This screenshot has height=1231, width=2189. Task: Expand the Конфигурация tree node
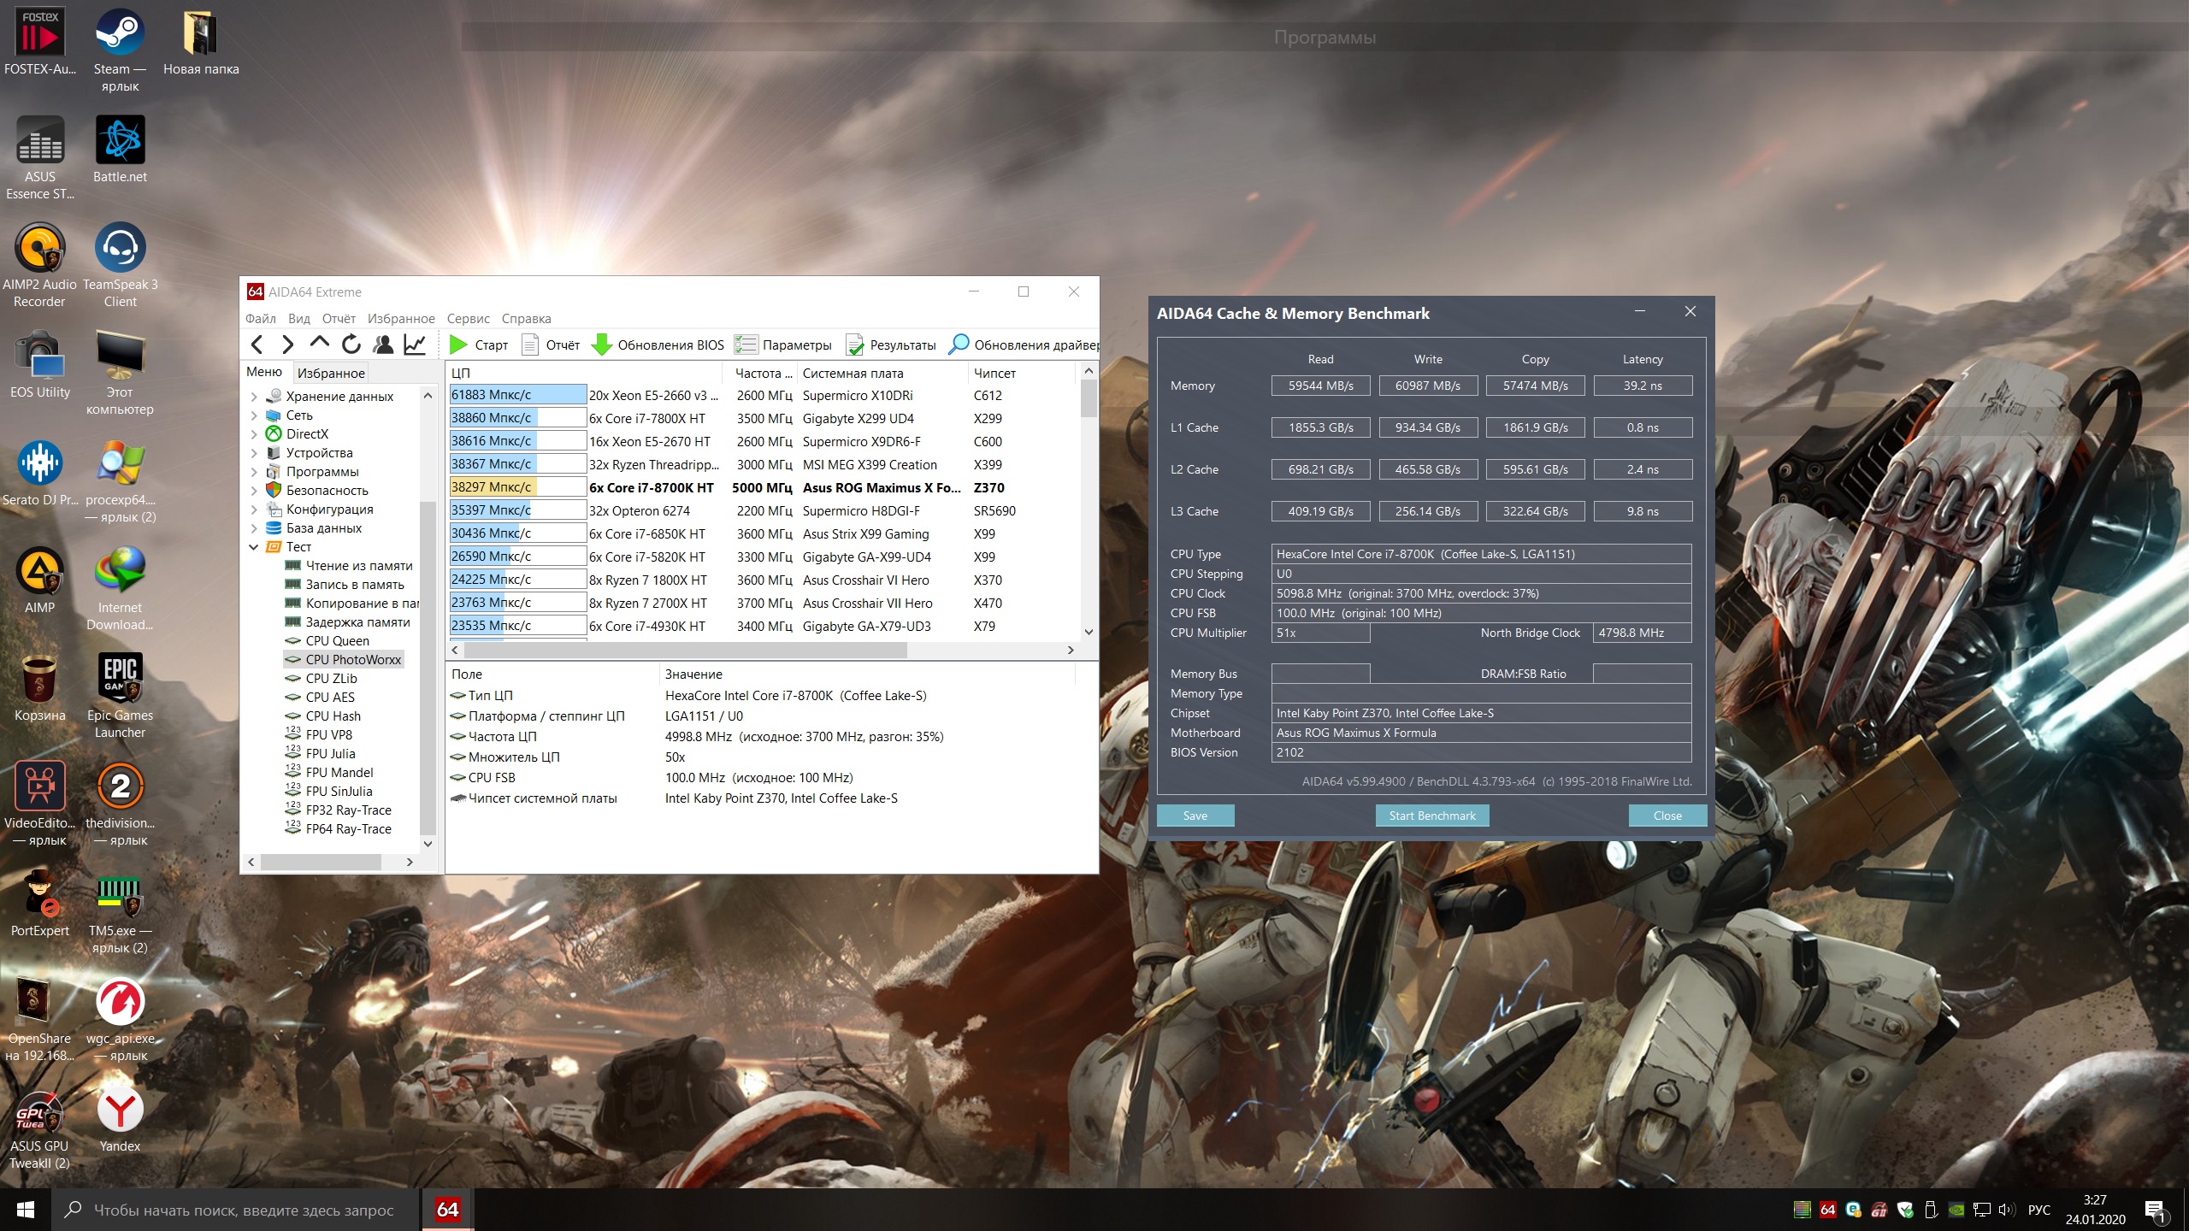(254, 509)
